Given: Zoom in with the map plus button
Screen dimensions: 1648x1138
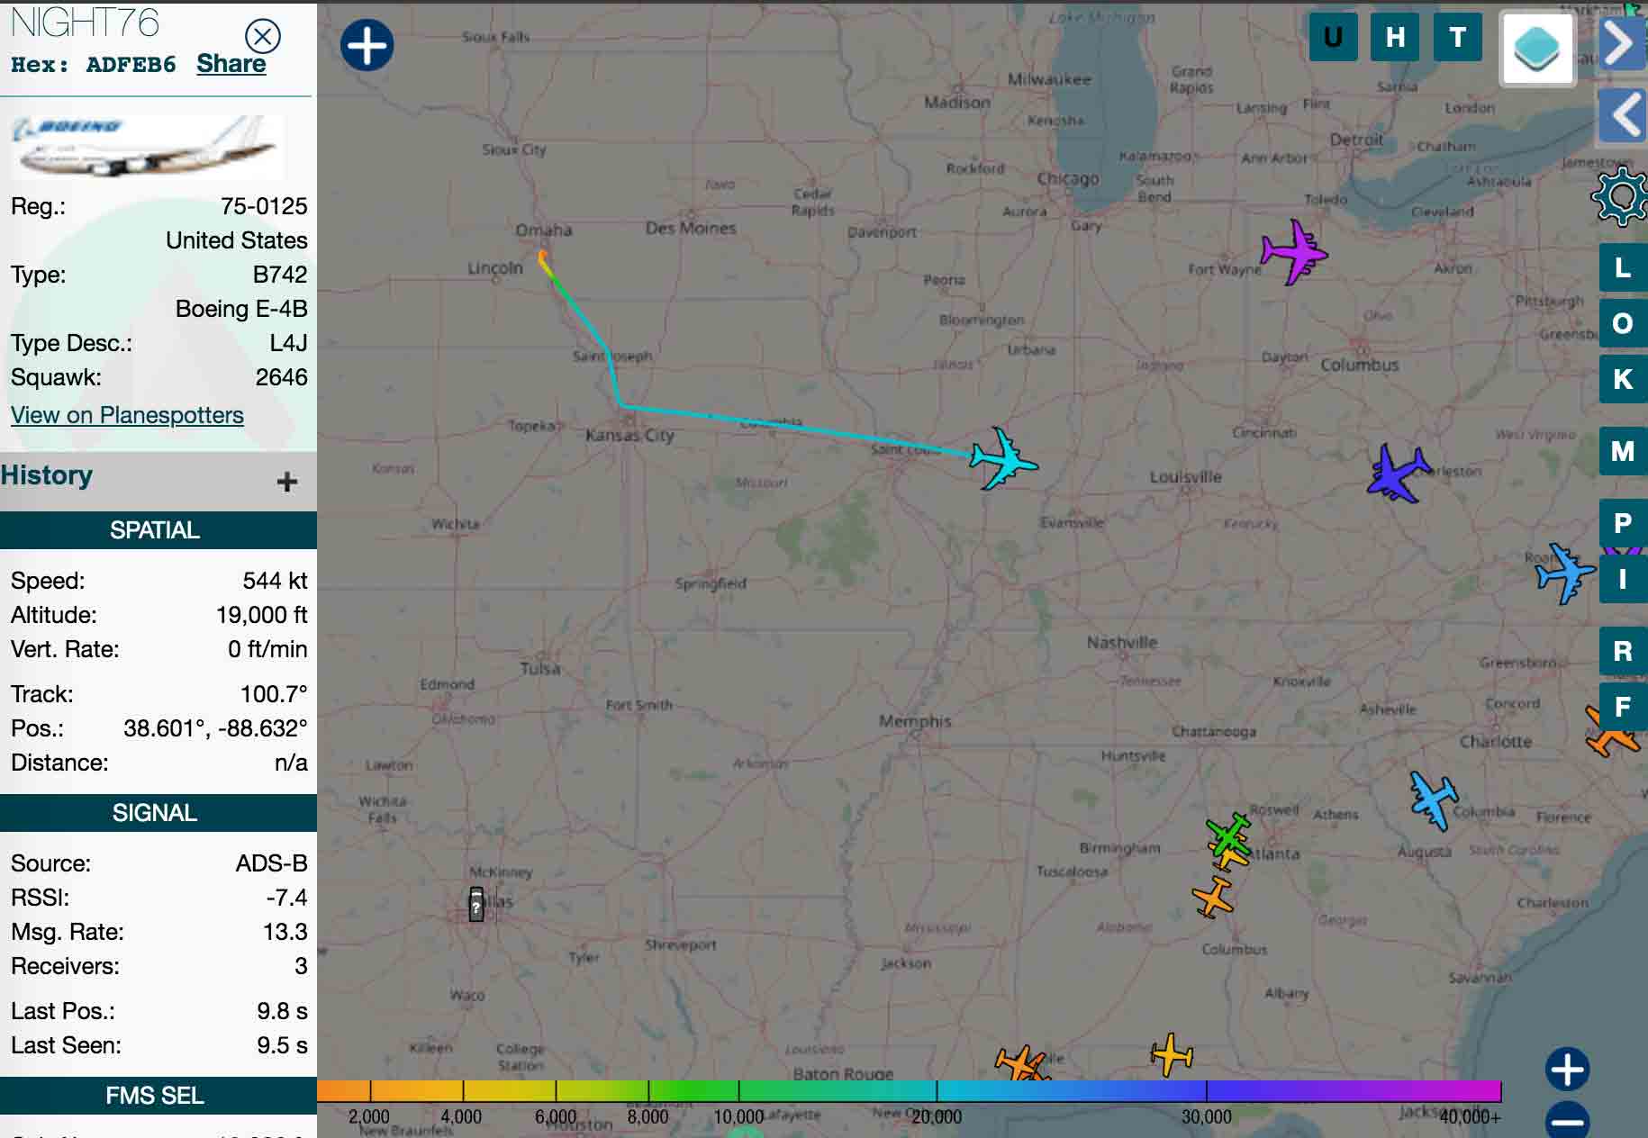Looking at the screenshot, I should tap(1568, 1070).
